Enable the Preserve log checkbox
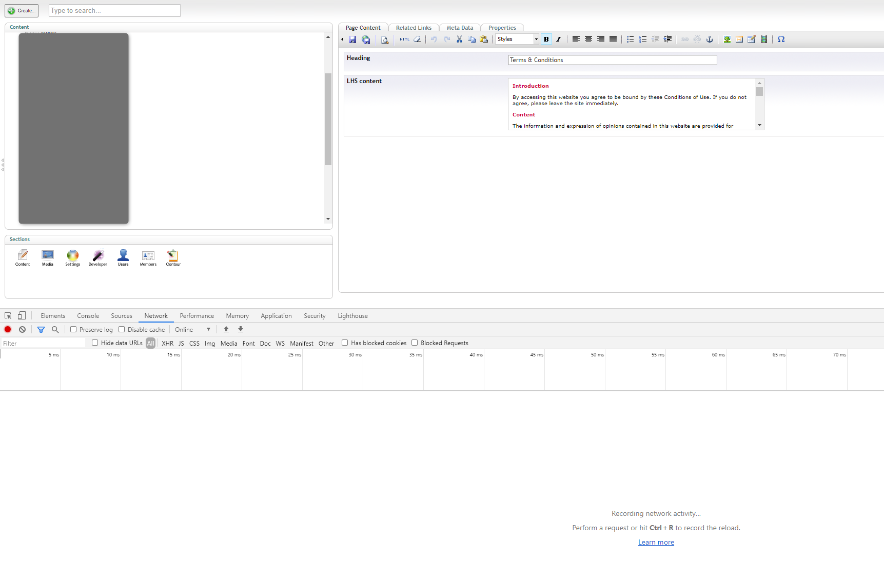The height and width of the screenshot is (581, 884). pyautogui.click(x=73, y=329)
